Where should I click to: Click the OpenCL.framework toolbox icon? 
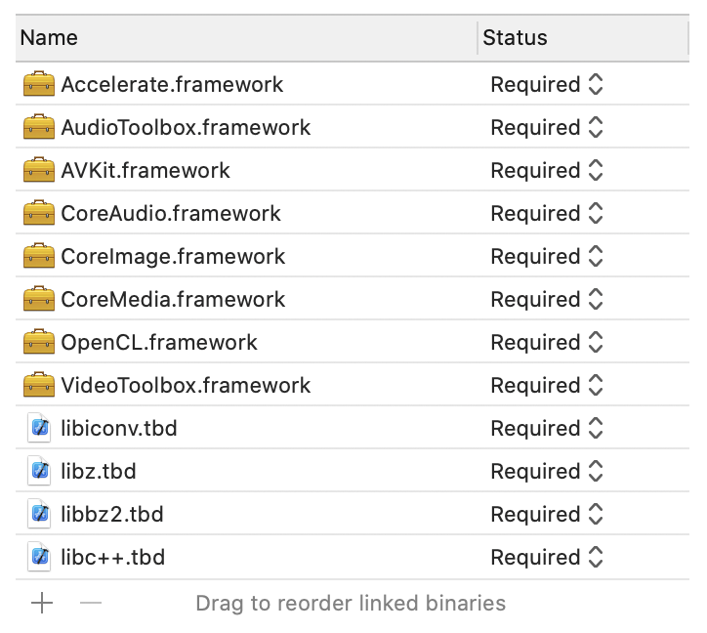38,343
